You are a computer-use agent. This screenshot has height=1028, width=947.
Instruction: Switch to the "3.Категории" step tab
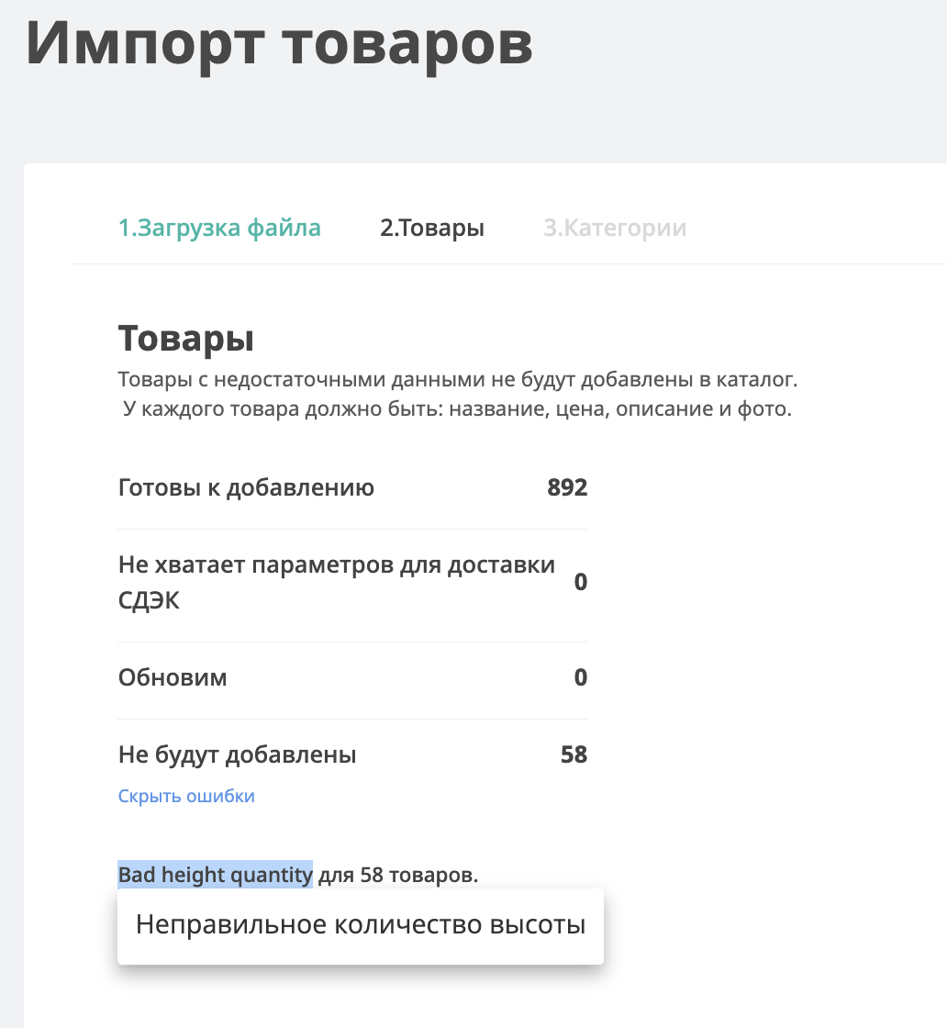click(615, 228)
